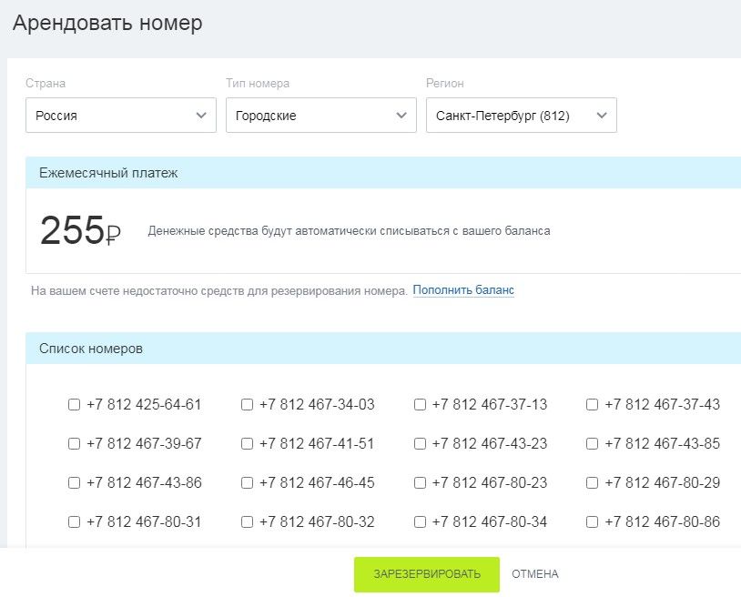Enable the checkbox for +7 812 467-37-43
Image resolution: width=741 pixels, height=597 pixels.
point(592,405)
